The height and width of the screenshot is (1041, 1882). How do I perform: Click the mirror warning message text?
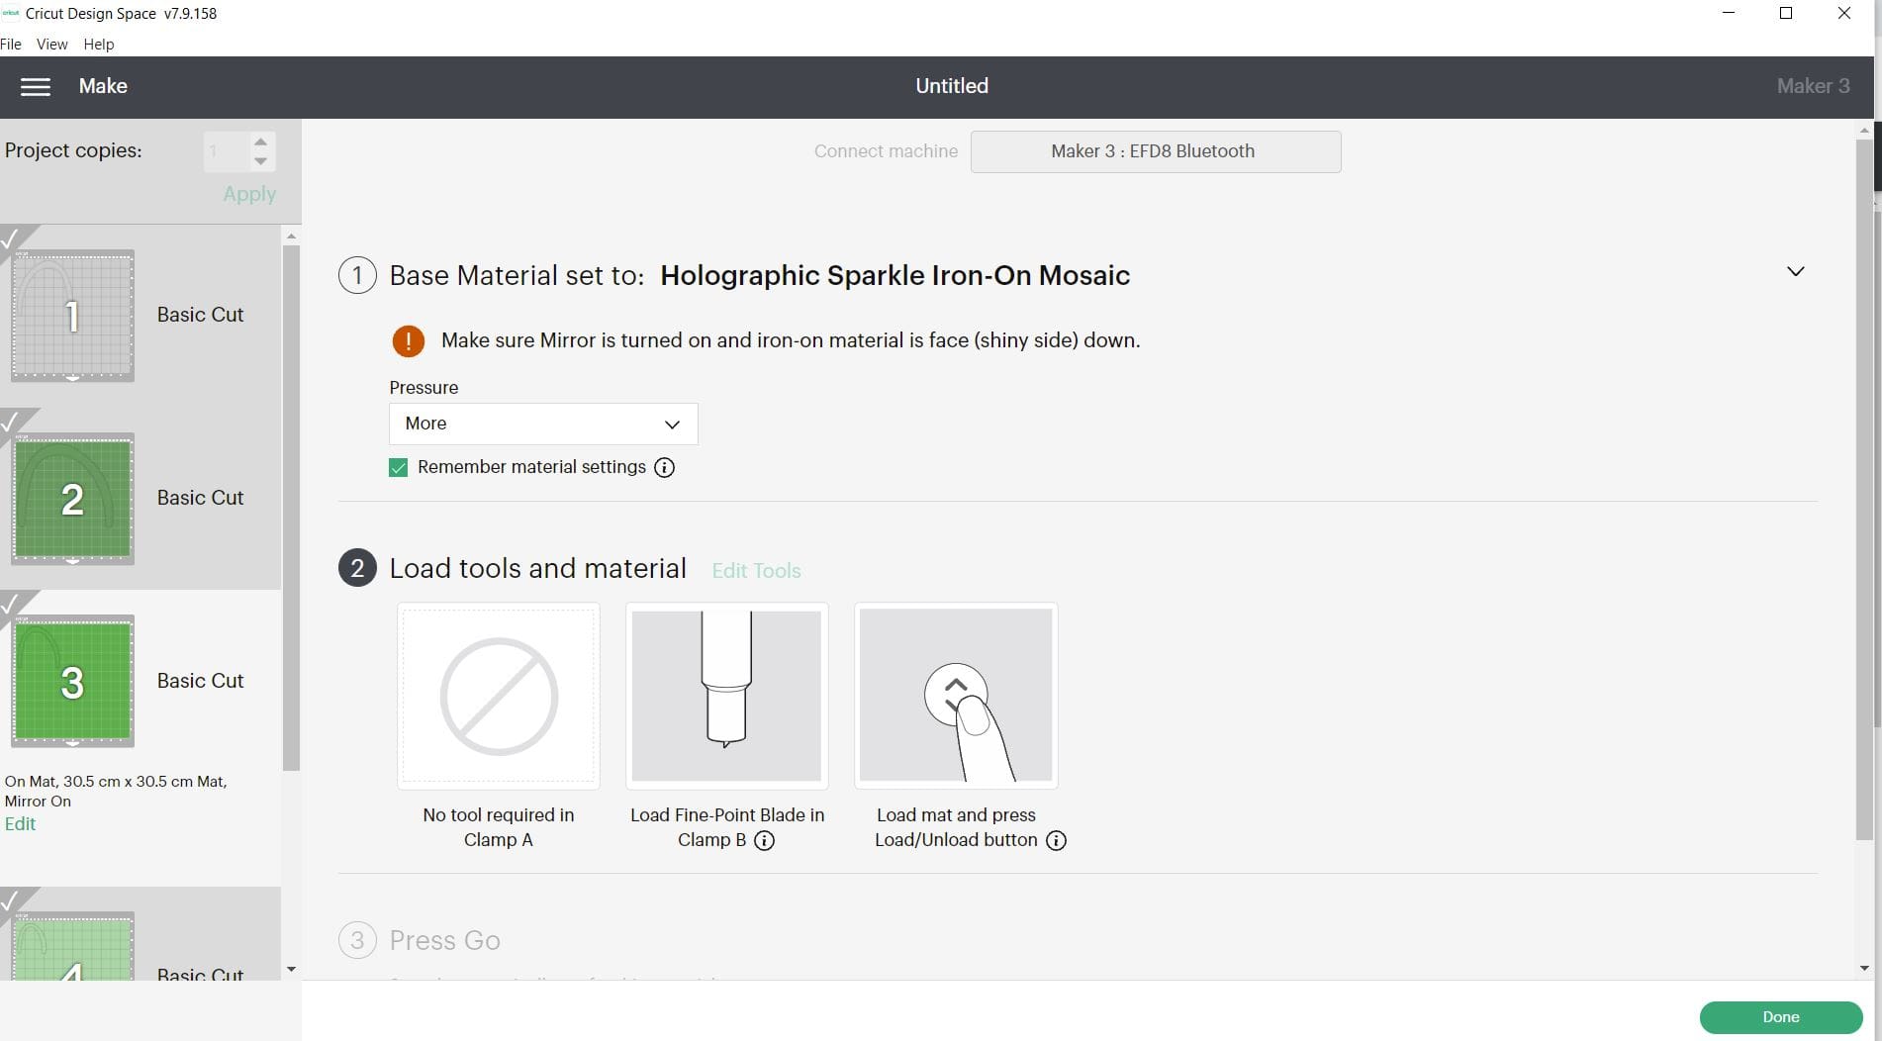(791, 340)
